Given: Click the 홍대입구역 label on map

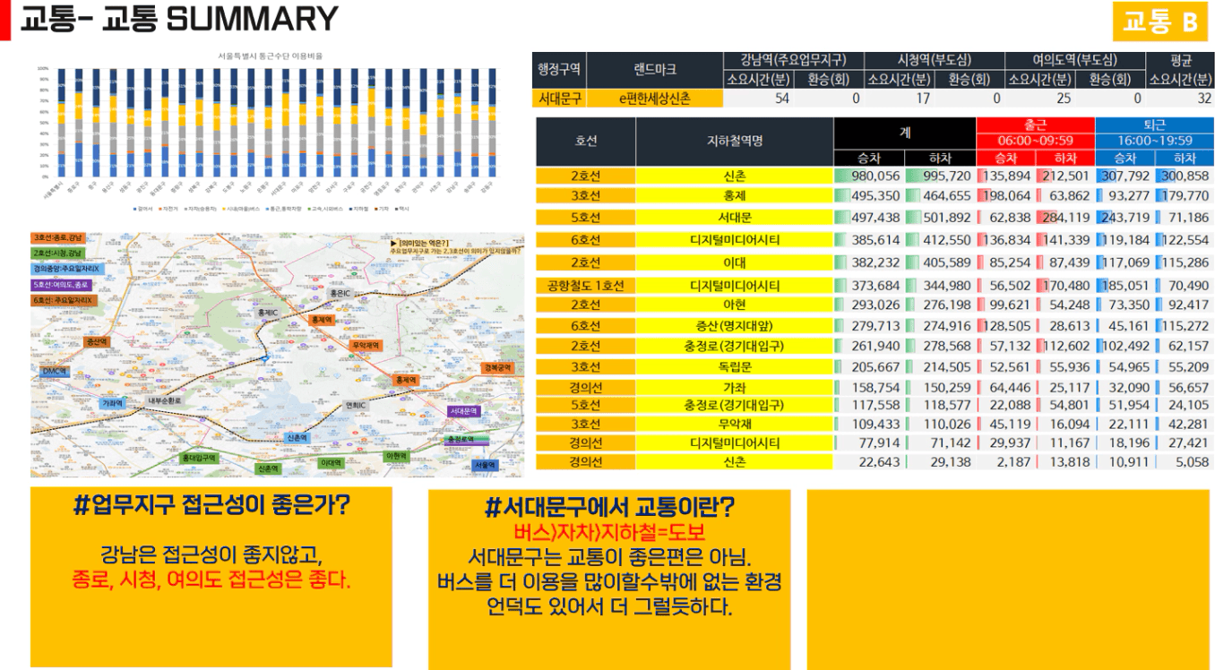Looking at the screenshot, I should (x=199, y=458).
